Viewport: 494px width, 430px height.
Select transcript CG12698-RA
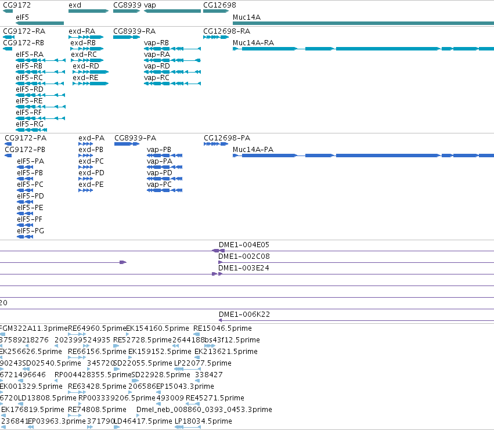coord(216,37)
